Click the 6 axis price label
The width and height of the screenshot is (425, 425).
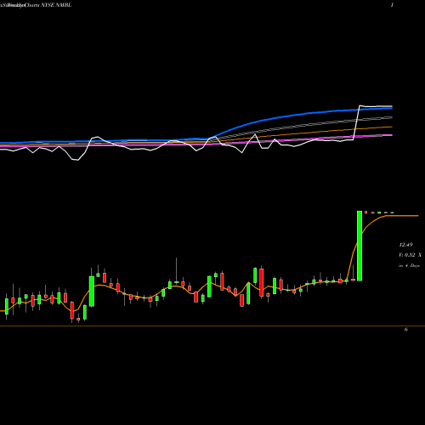(406, 330)
